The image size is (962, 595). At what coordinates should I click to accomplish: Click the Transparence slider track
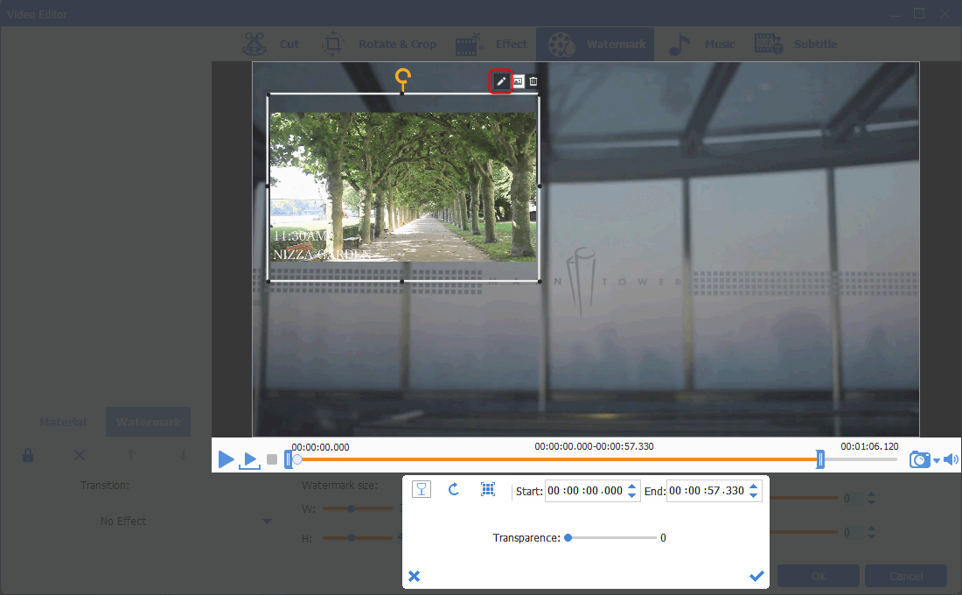click(612, 538)
